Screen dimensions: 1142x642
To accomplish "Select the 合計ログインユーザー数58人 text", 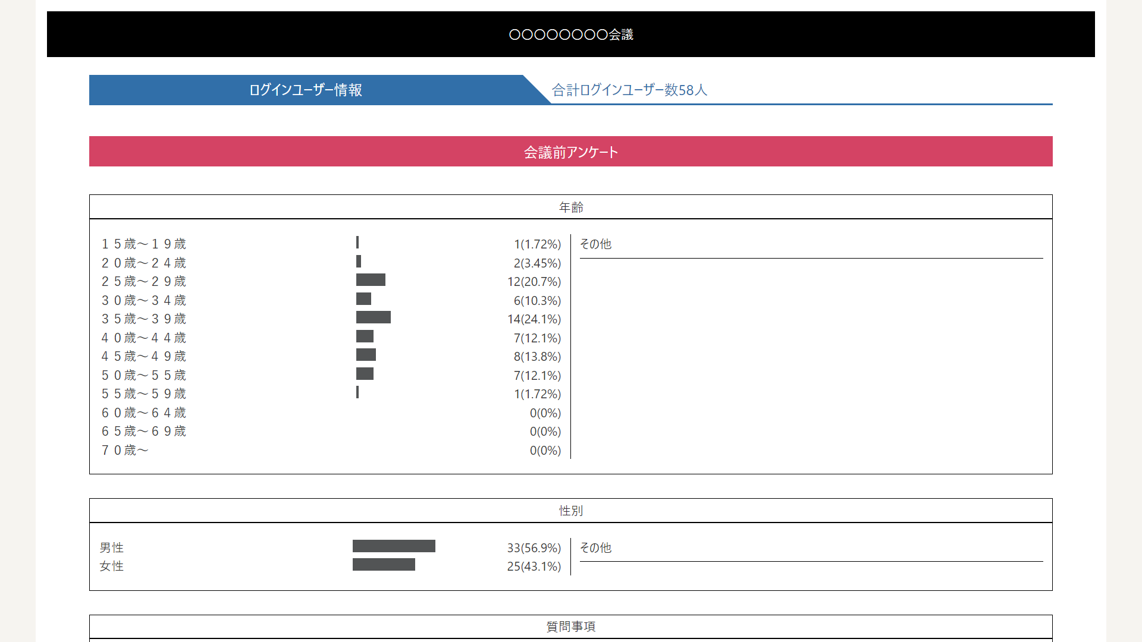I will [629, 90].
